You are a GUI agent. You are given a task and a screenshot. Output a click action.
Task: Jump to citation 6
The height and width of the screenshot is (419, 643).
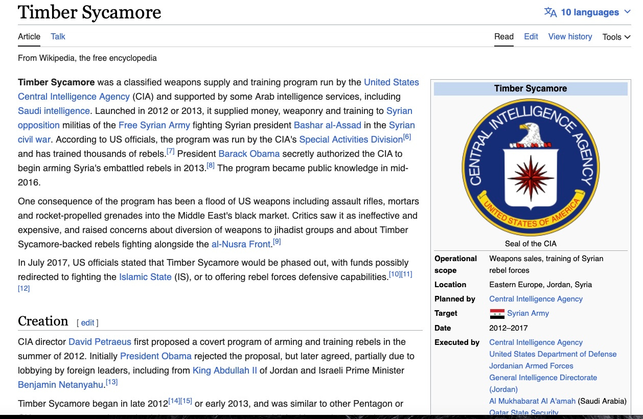tap(407, 137)
